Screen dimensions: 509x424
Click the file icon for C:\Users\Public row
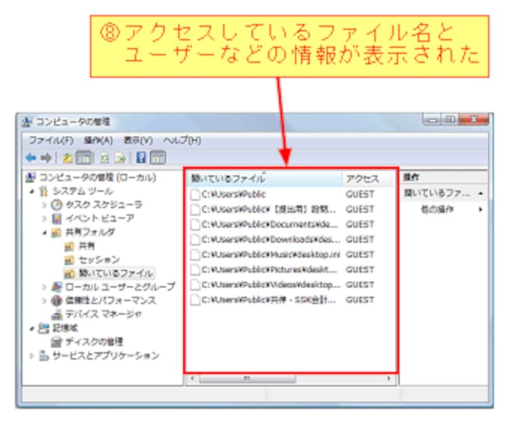click(195, 194)
